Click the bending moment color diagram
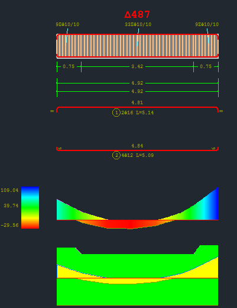Viewport: 237px width, 308px height. [137, 208]
